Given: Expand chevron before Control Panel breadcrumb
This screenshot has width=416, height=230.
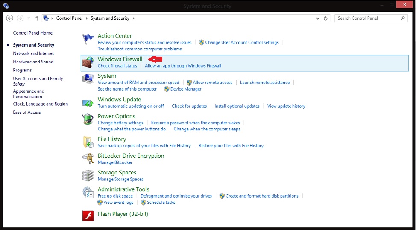Looking at the screenshot, I should tap(52, 18).
